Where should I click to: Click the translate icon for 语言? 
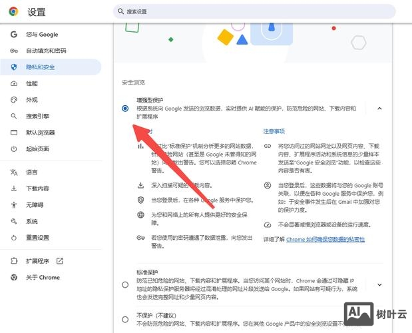tap(14, 172)
